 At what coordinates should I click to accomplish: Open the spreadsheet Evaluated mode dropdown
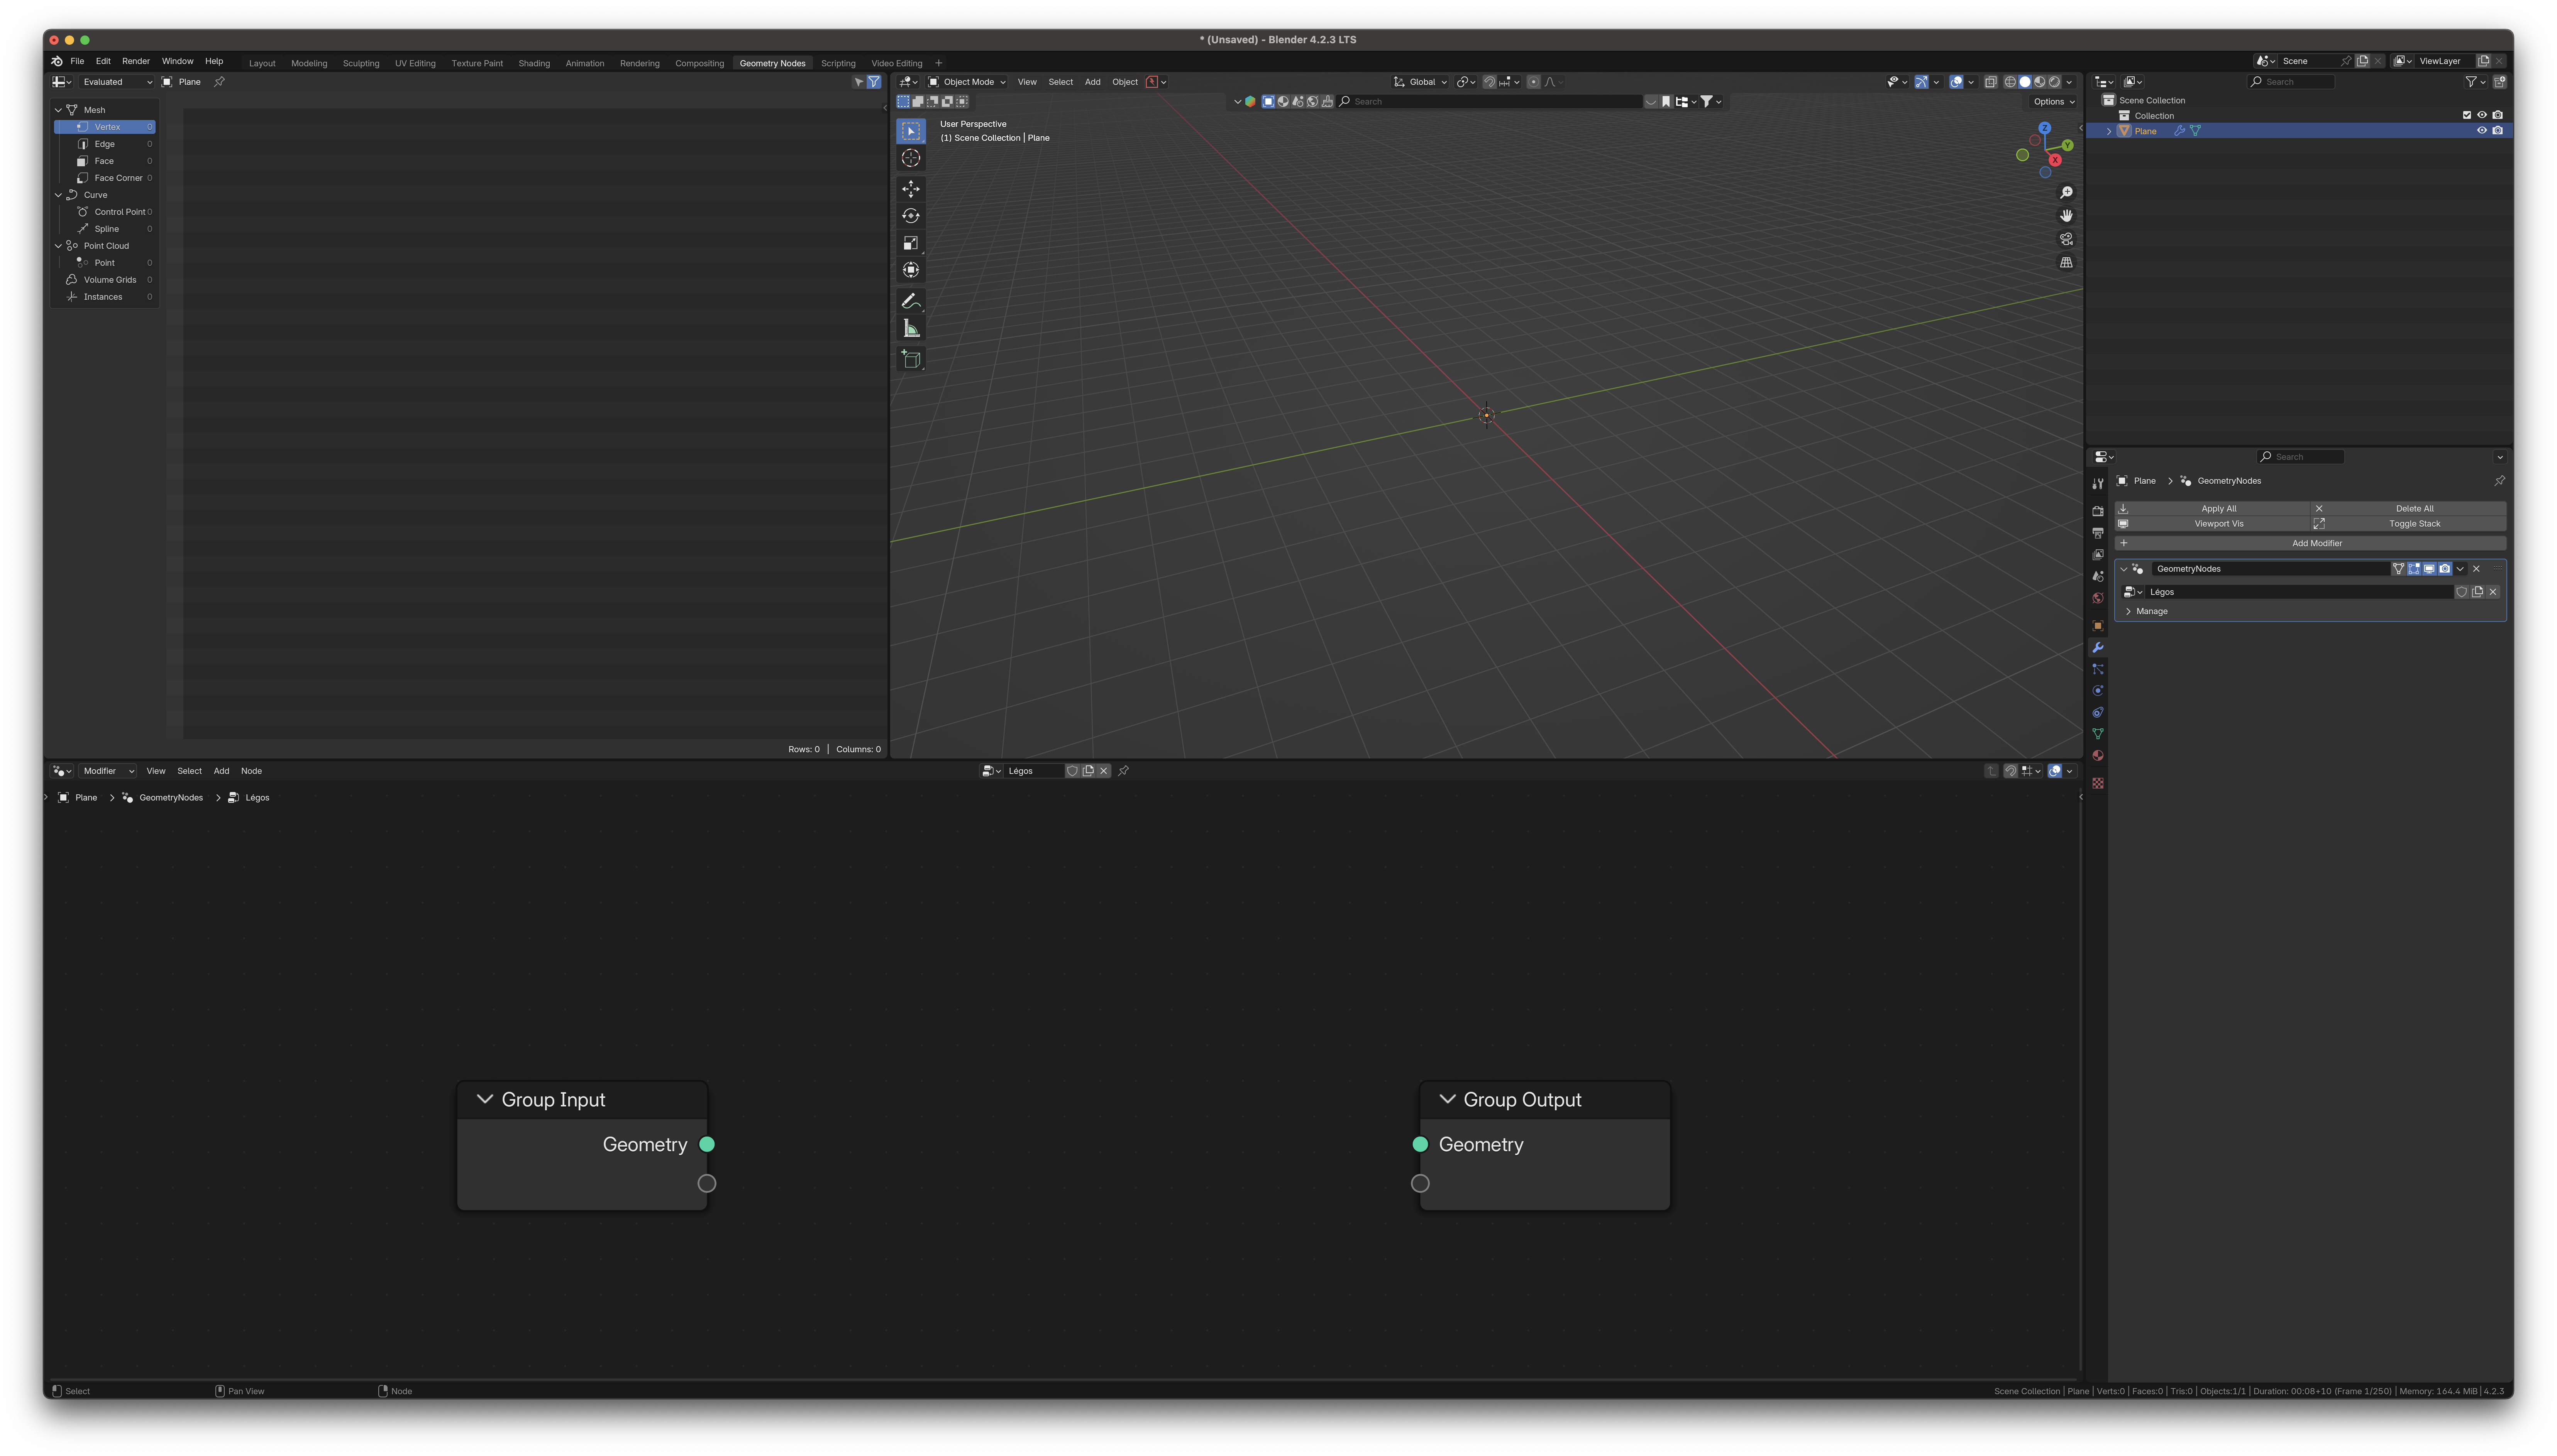pyautogui.click(x=116, y=82)
